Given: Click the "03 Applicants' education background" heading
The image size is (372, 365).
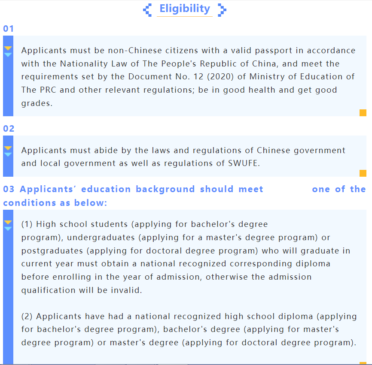Looking at the screenshot, I should point(133,189).
